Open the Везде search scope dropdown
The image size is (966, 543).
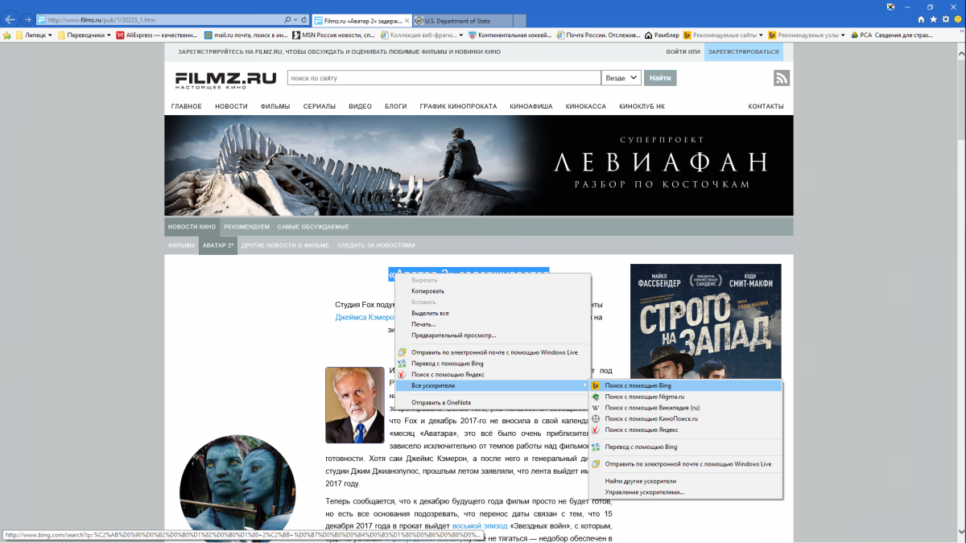621,78
